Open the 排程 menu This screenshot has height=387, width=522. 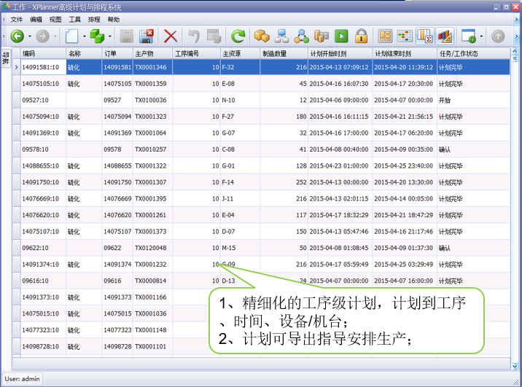click(94, 19)
